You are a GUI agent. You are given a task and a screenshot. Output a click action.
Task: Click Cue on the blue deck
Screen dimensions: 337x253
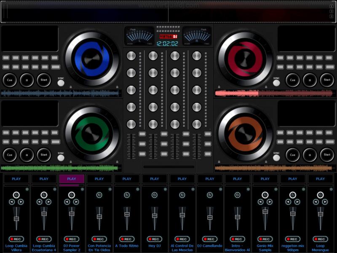[10, 80]
